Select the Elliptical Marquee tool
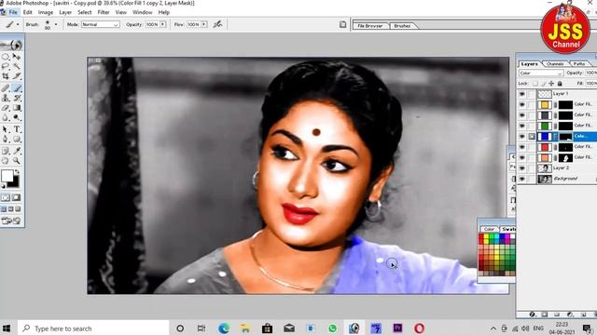This screenshot has width=597, height=335. (6, 57)
